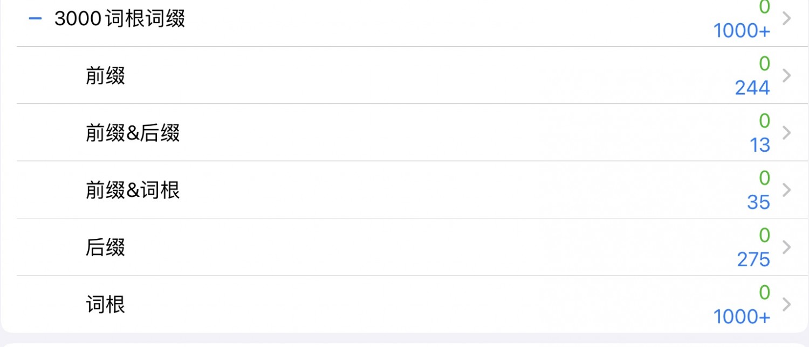Tap the chevron on the 前缀&词根 row
This screenshot has height=347, width=809.
(x=787, y=190)
